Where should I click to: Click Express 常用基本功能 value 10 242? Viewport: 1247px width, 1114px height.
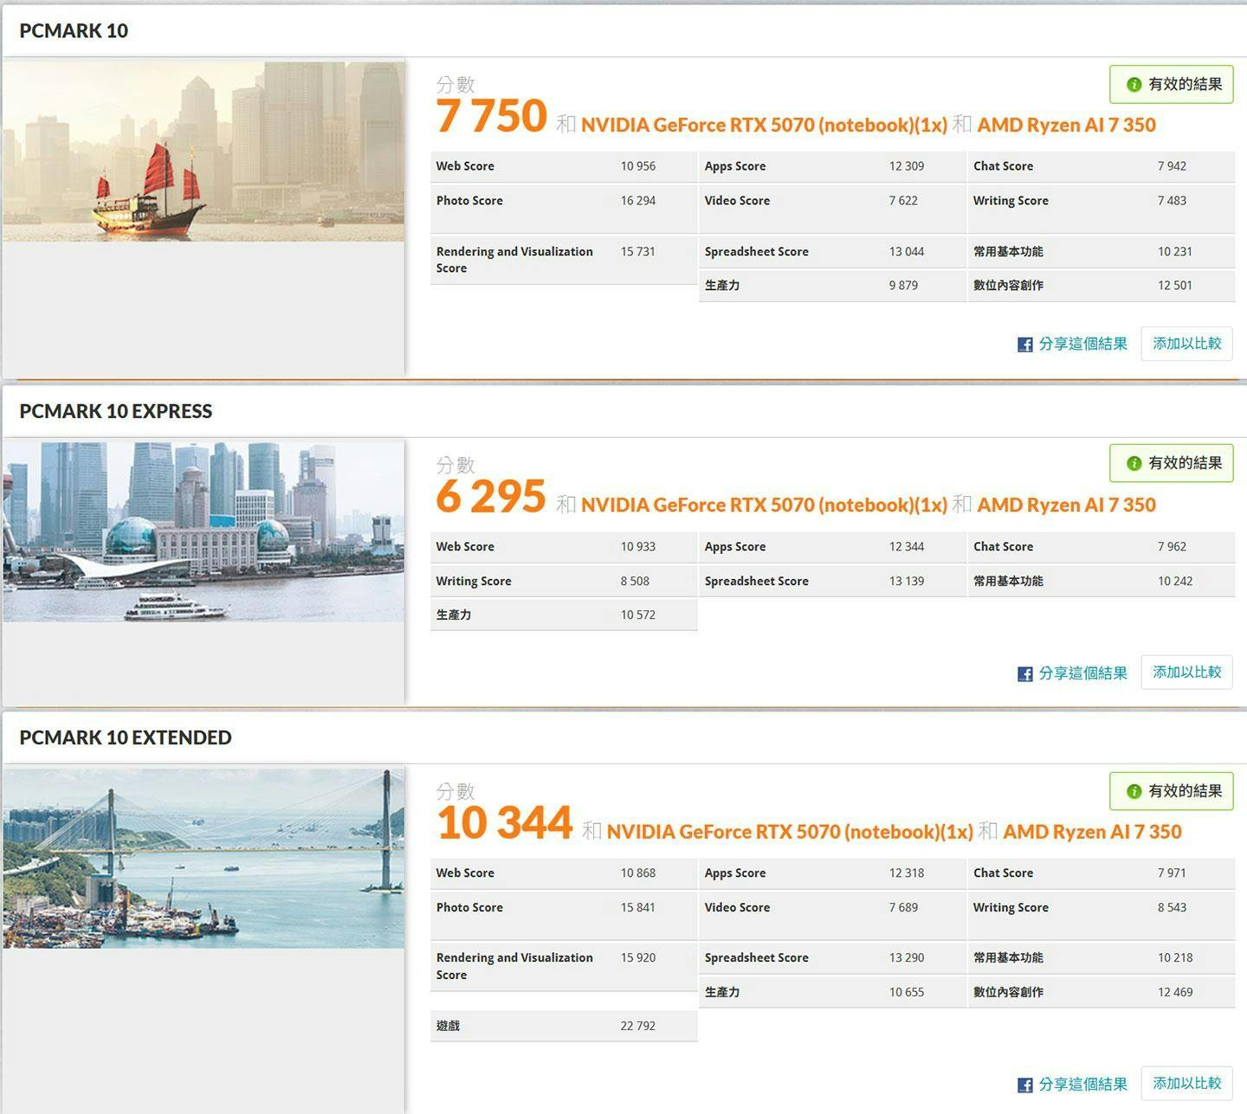pyautogui.click(x=1175, y=582)
